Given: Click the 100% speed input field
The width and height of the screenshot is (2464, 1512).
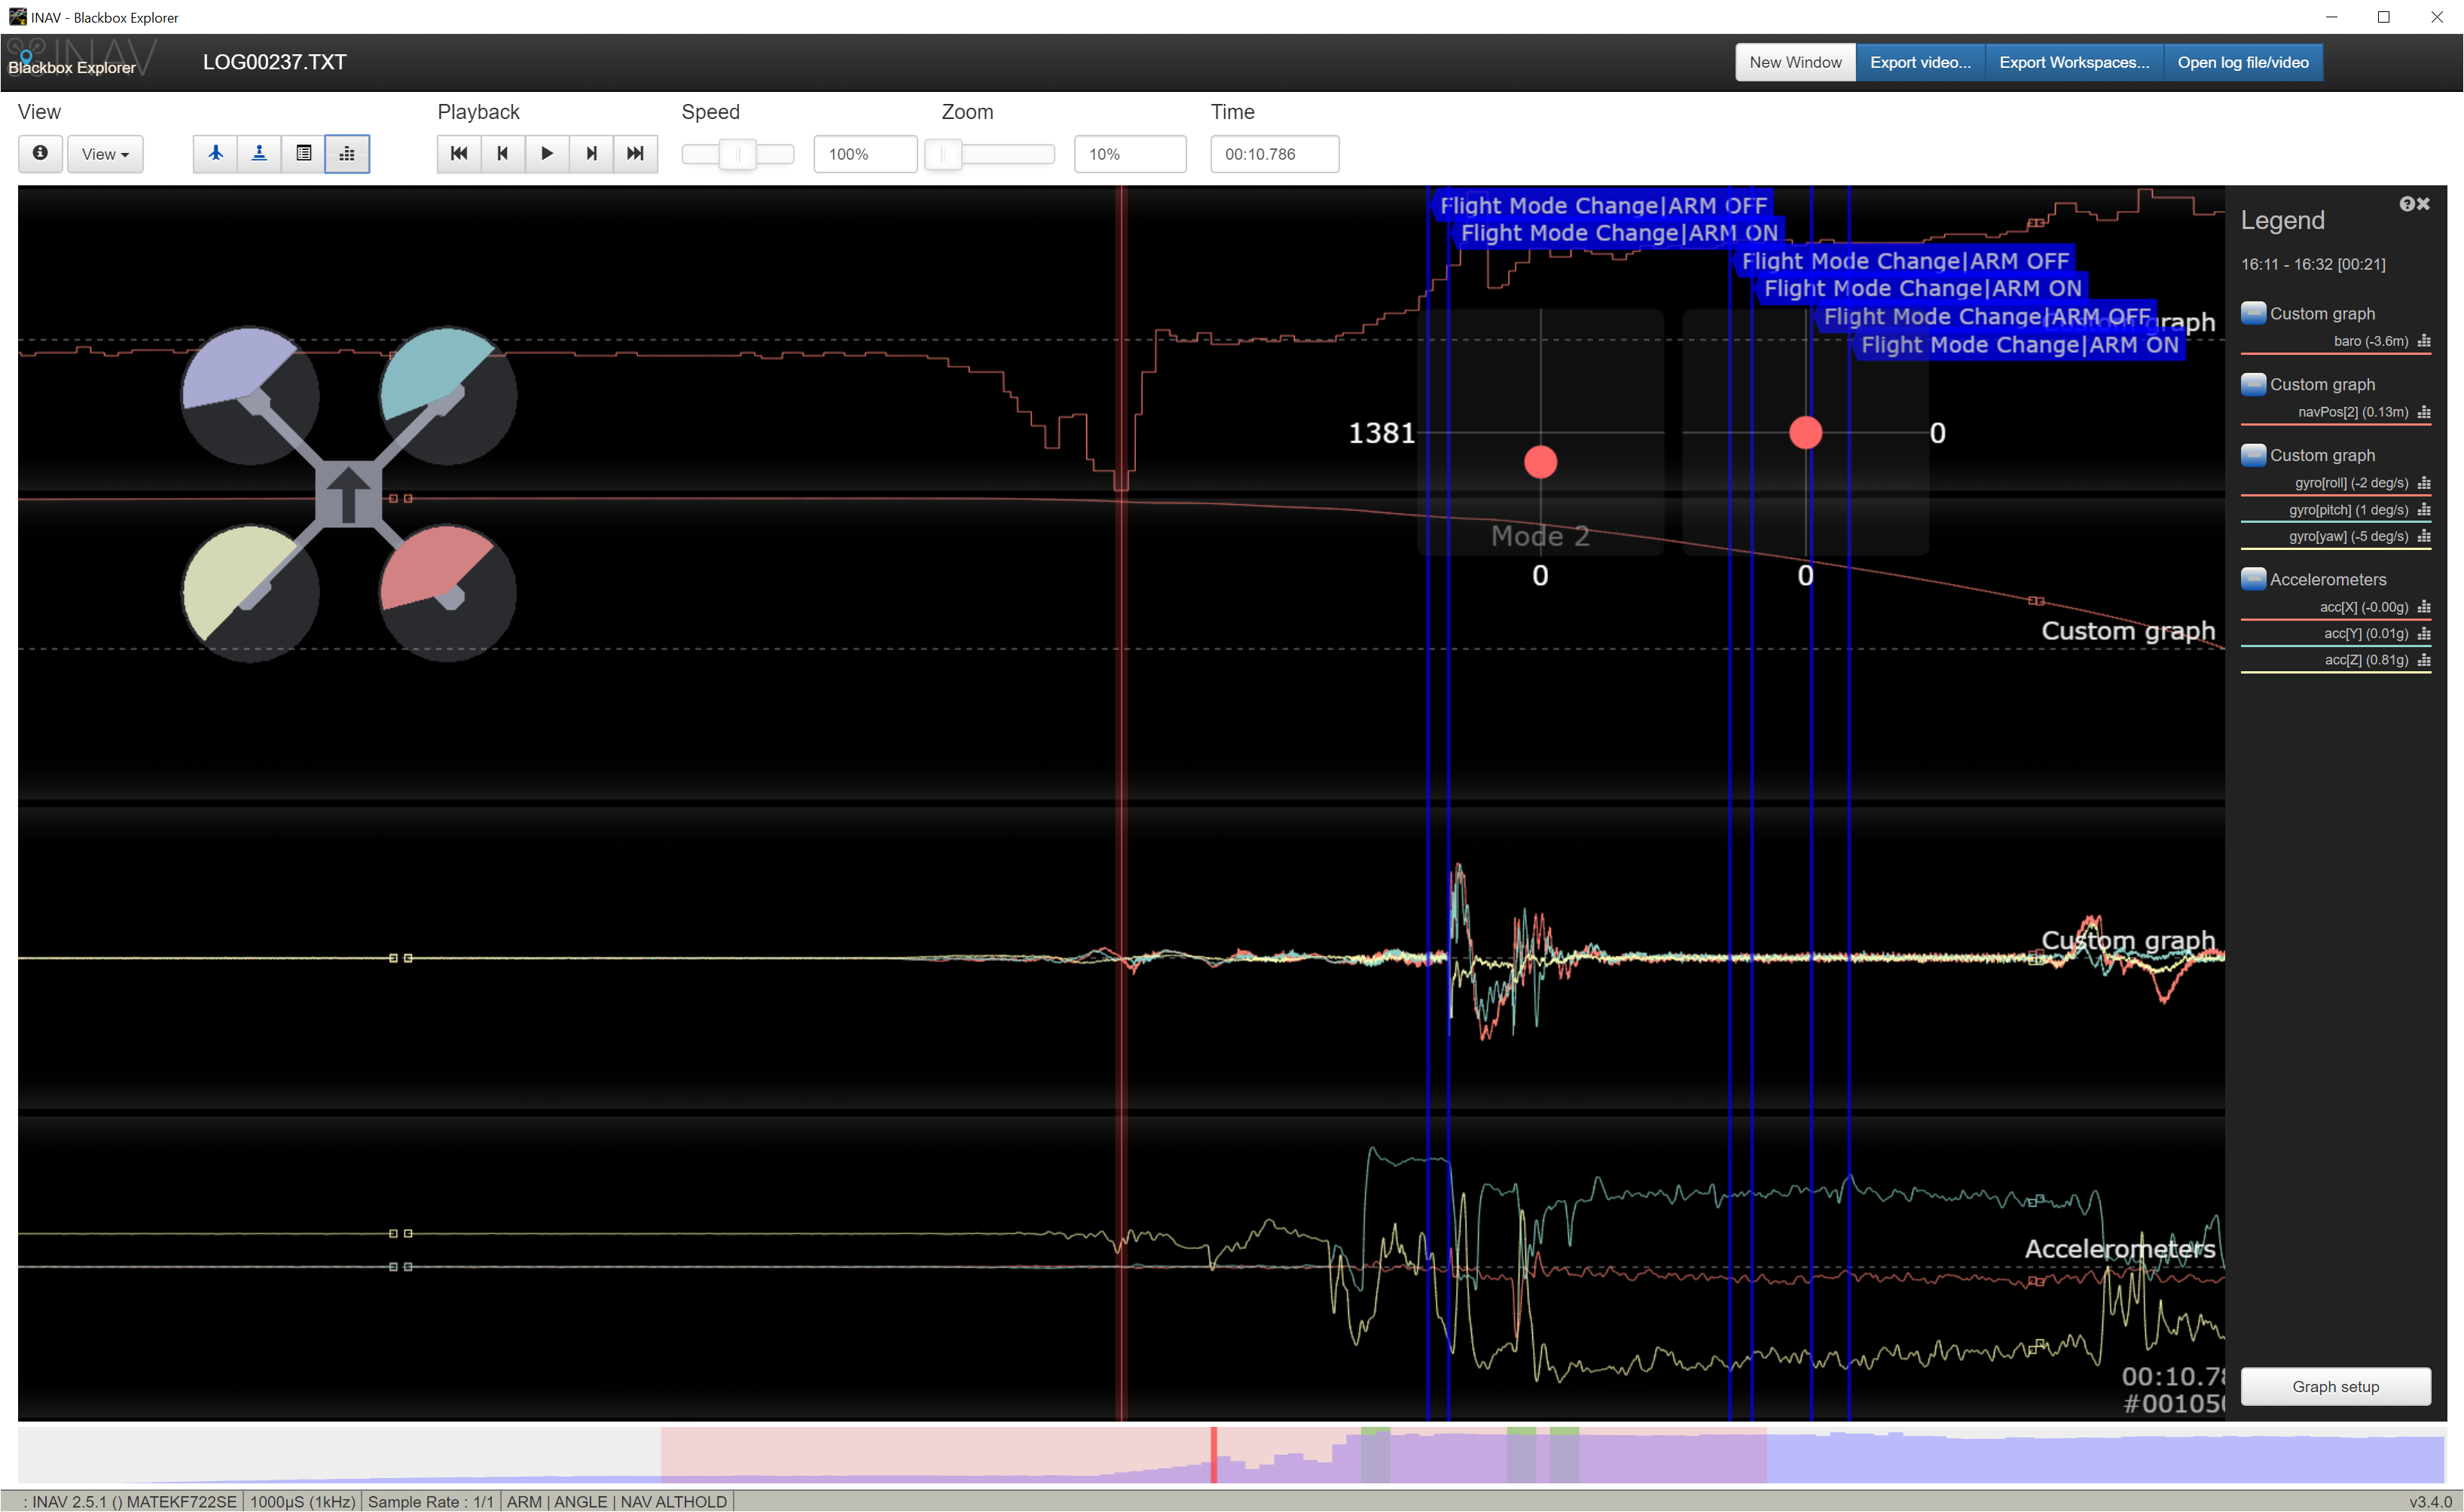Looking at the screenshot, I should coord(865,154).
